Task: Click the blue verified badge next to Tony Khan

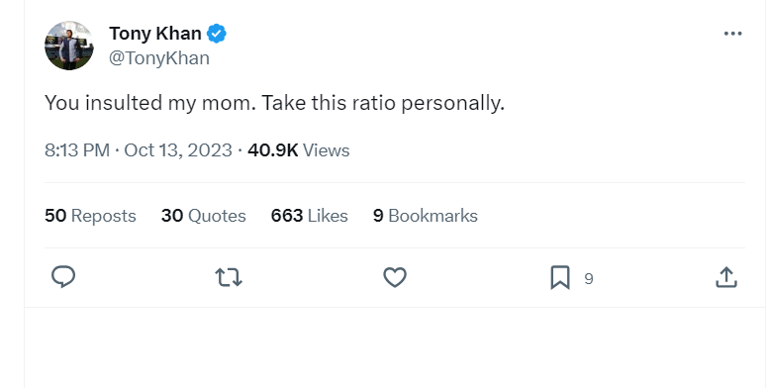Action: click(217, 34)
